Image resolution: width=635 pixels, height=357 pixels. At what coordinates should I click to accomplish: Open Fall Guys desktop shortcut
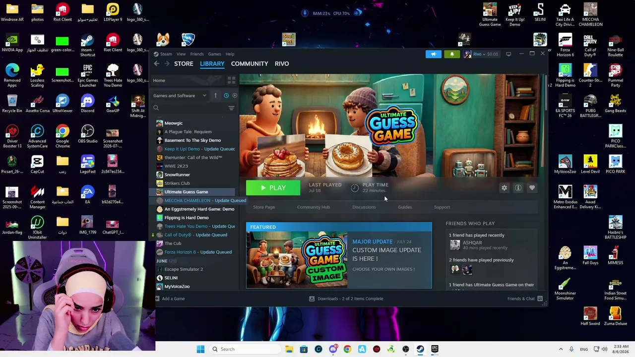click(590, 255)
